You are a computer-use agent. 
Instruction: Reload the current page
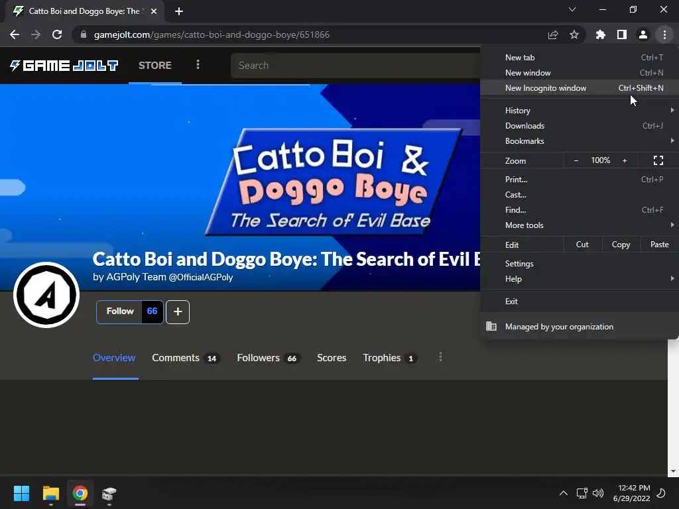[57, 34]
